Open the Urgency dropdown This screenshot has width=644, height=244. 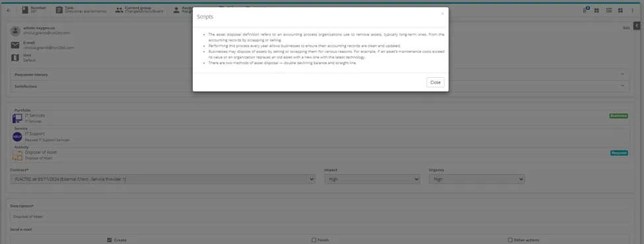pos(477,179)
